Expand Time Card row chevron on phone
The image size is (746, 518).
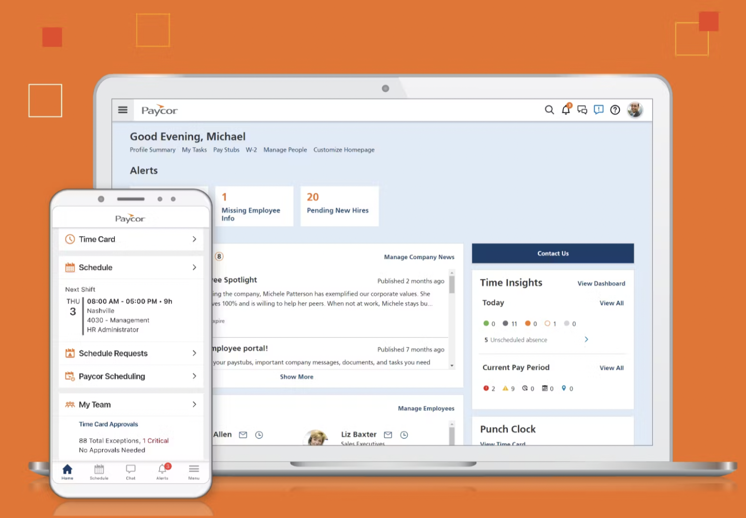194,239
